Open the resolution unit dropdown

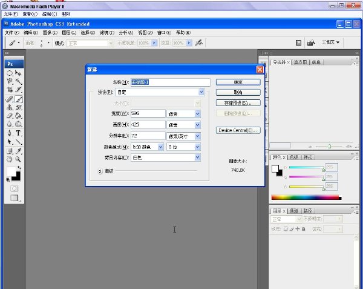[197, 136]
